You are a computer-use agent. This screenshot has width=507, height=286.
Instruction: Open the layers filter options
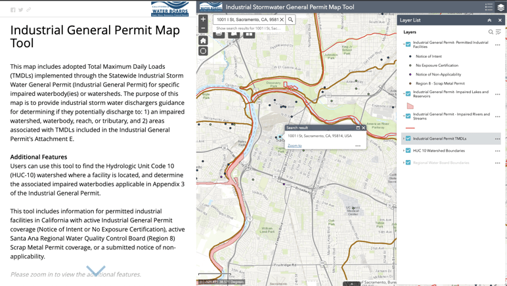498,32
